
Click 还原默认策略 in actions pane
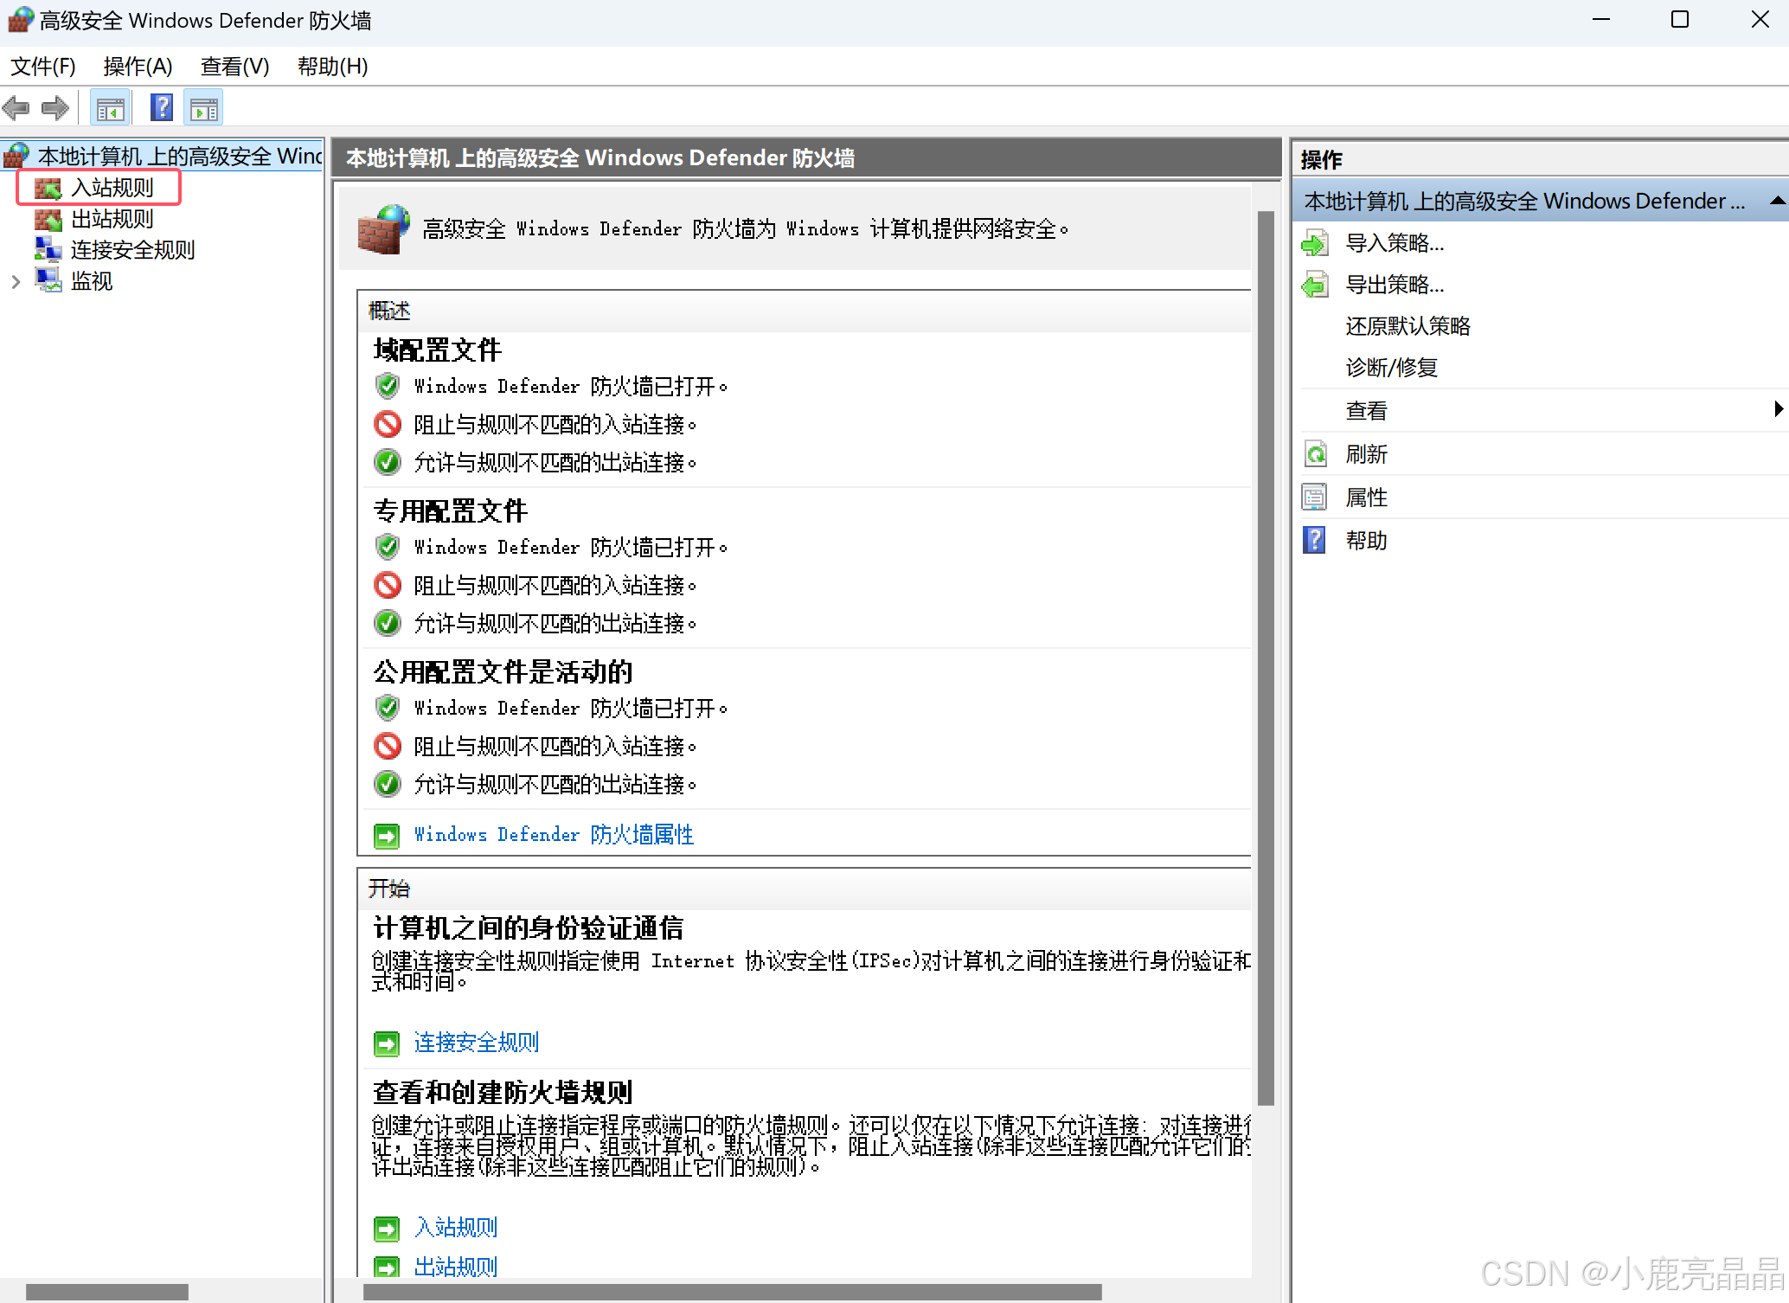pos(1407,326)
